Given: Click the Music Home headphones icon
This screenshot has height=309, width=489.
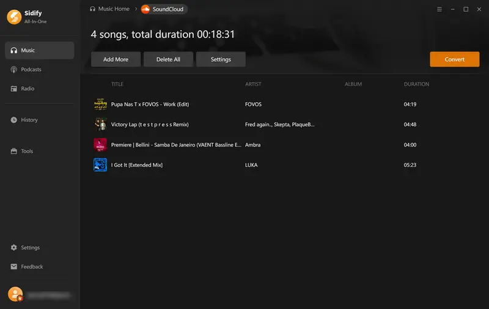Looking at the screenshot, I should [x=93, y=9].
